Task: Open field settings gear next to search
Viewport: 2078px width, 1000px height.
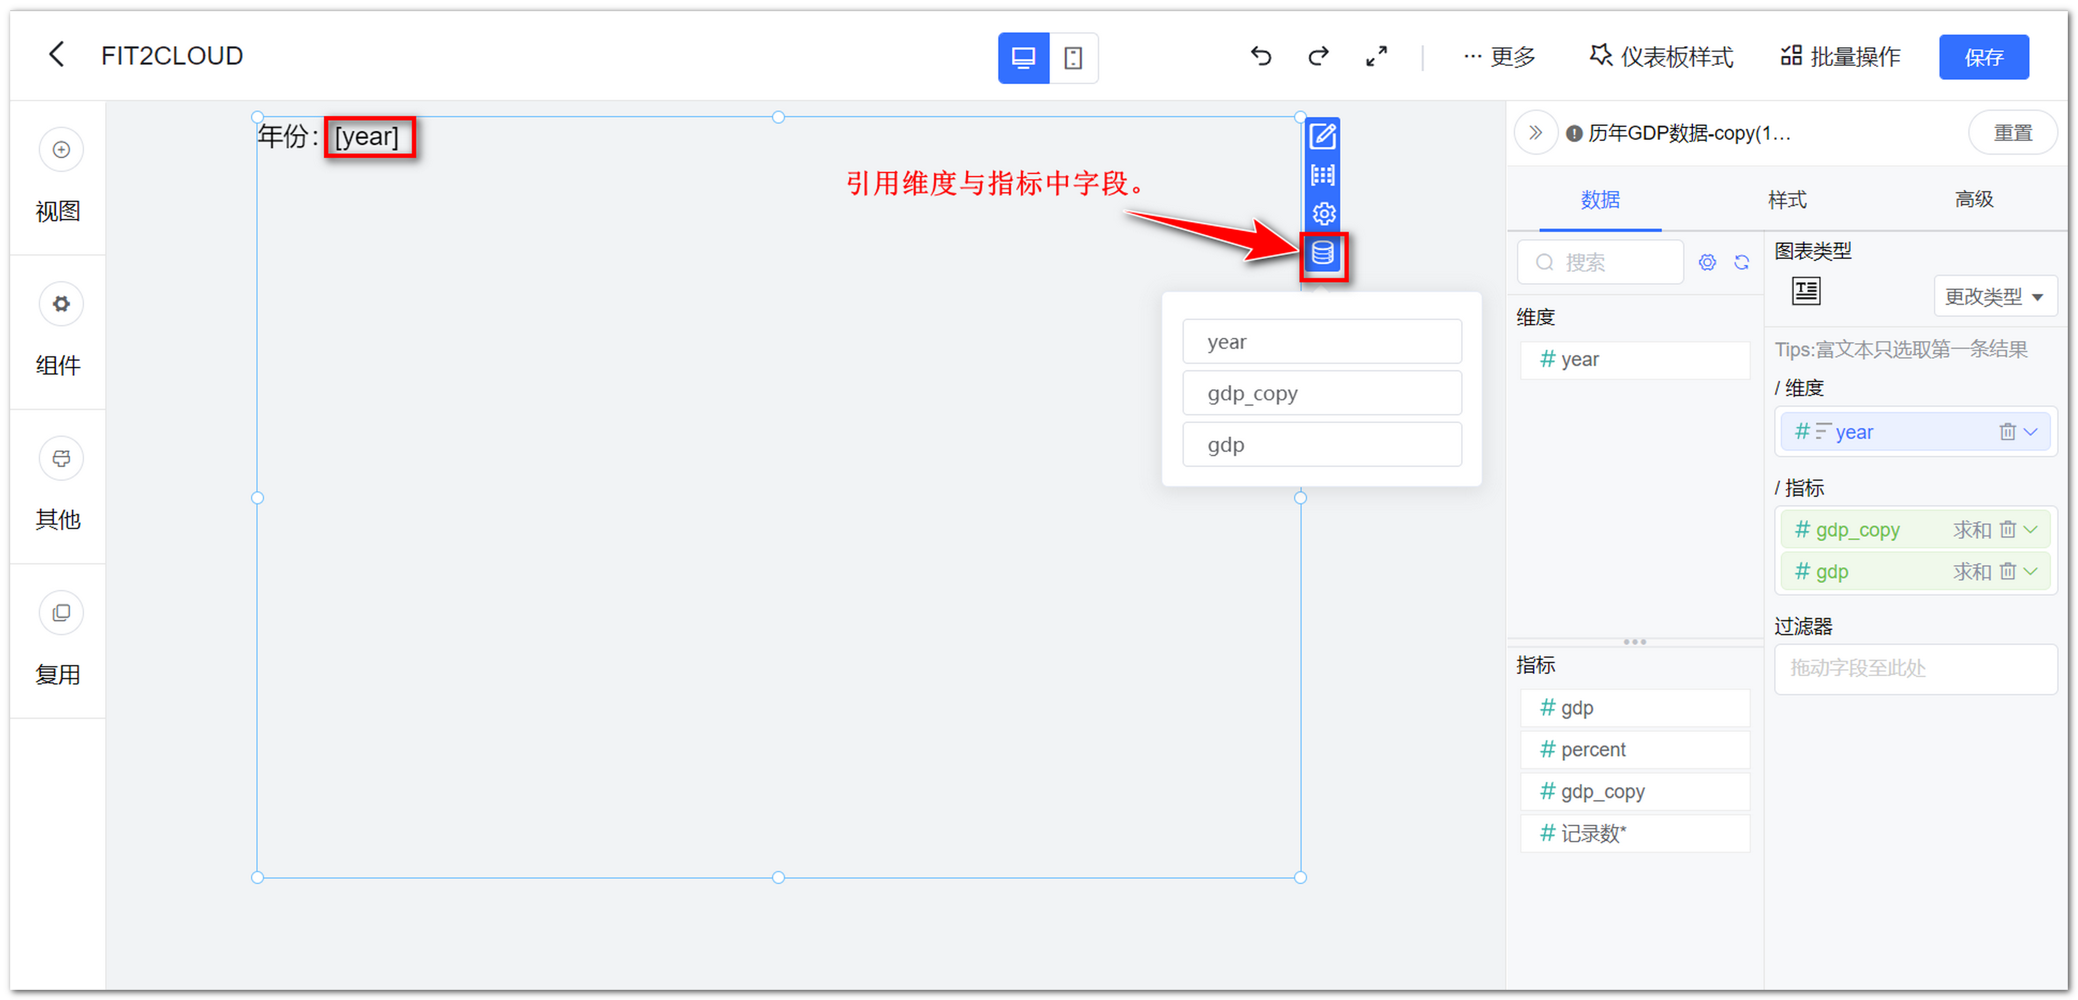Action: (x=1707, y=262)
